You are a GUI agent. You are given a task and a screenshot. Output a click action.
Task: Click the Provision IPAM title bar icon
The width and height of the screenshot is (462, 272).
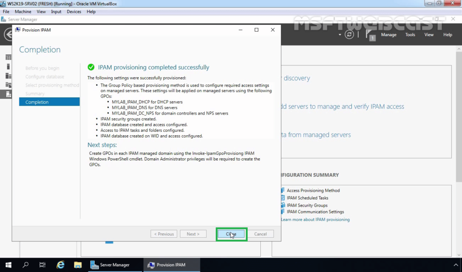coord(18,30)
